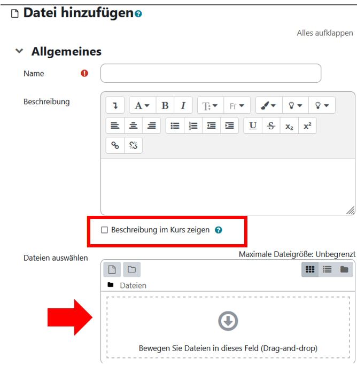Image resolution: width=357 pixels, height=366 pixels.
Task: Open the font style A dropdown
Action: [x=142, y=106]
